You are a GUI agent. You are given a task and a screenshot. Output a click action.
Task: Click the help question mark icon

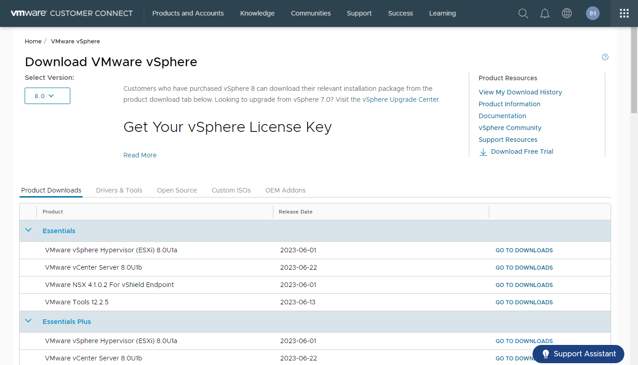[605, 57]
